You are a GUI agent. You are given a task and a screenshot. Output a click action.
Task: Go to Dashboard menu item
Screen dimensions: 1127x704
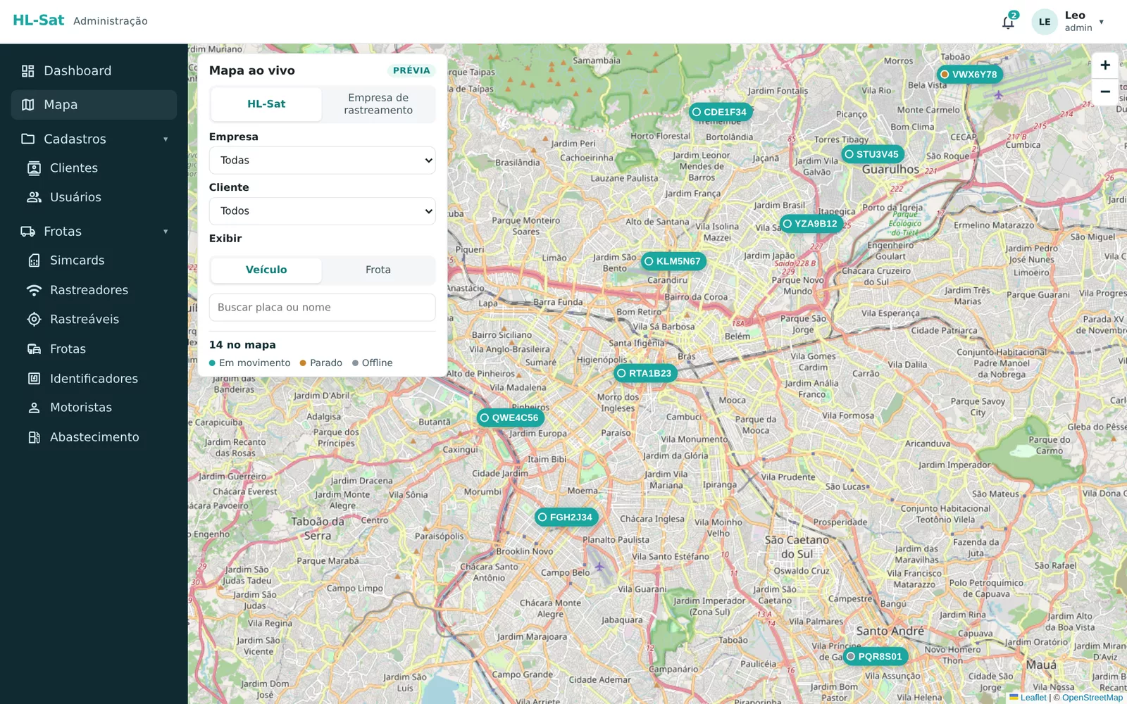click(x=94, y=71)
